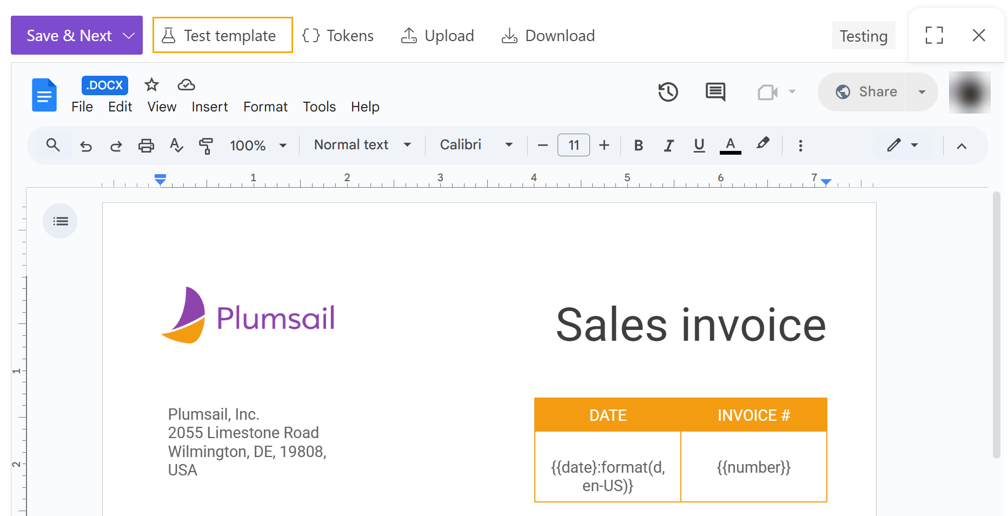Open the Format menu
Viewport: 1008px width, 516px height.
coord(266,107)
